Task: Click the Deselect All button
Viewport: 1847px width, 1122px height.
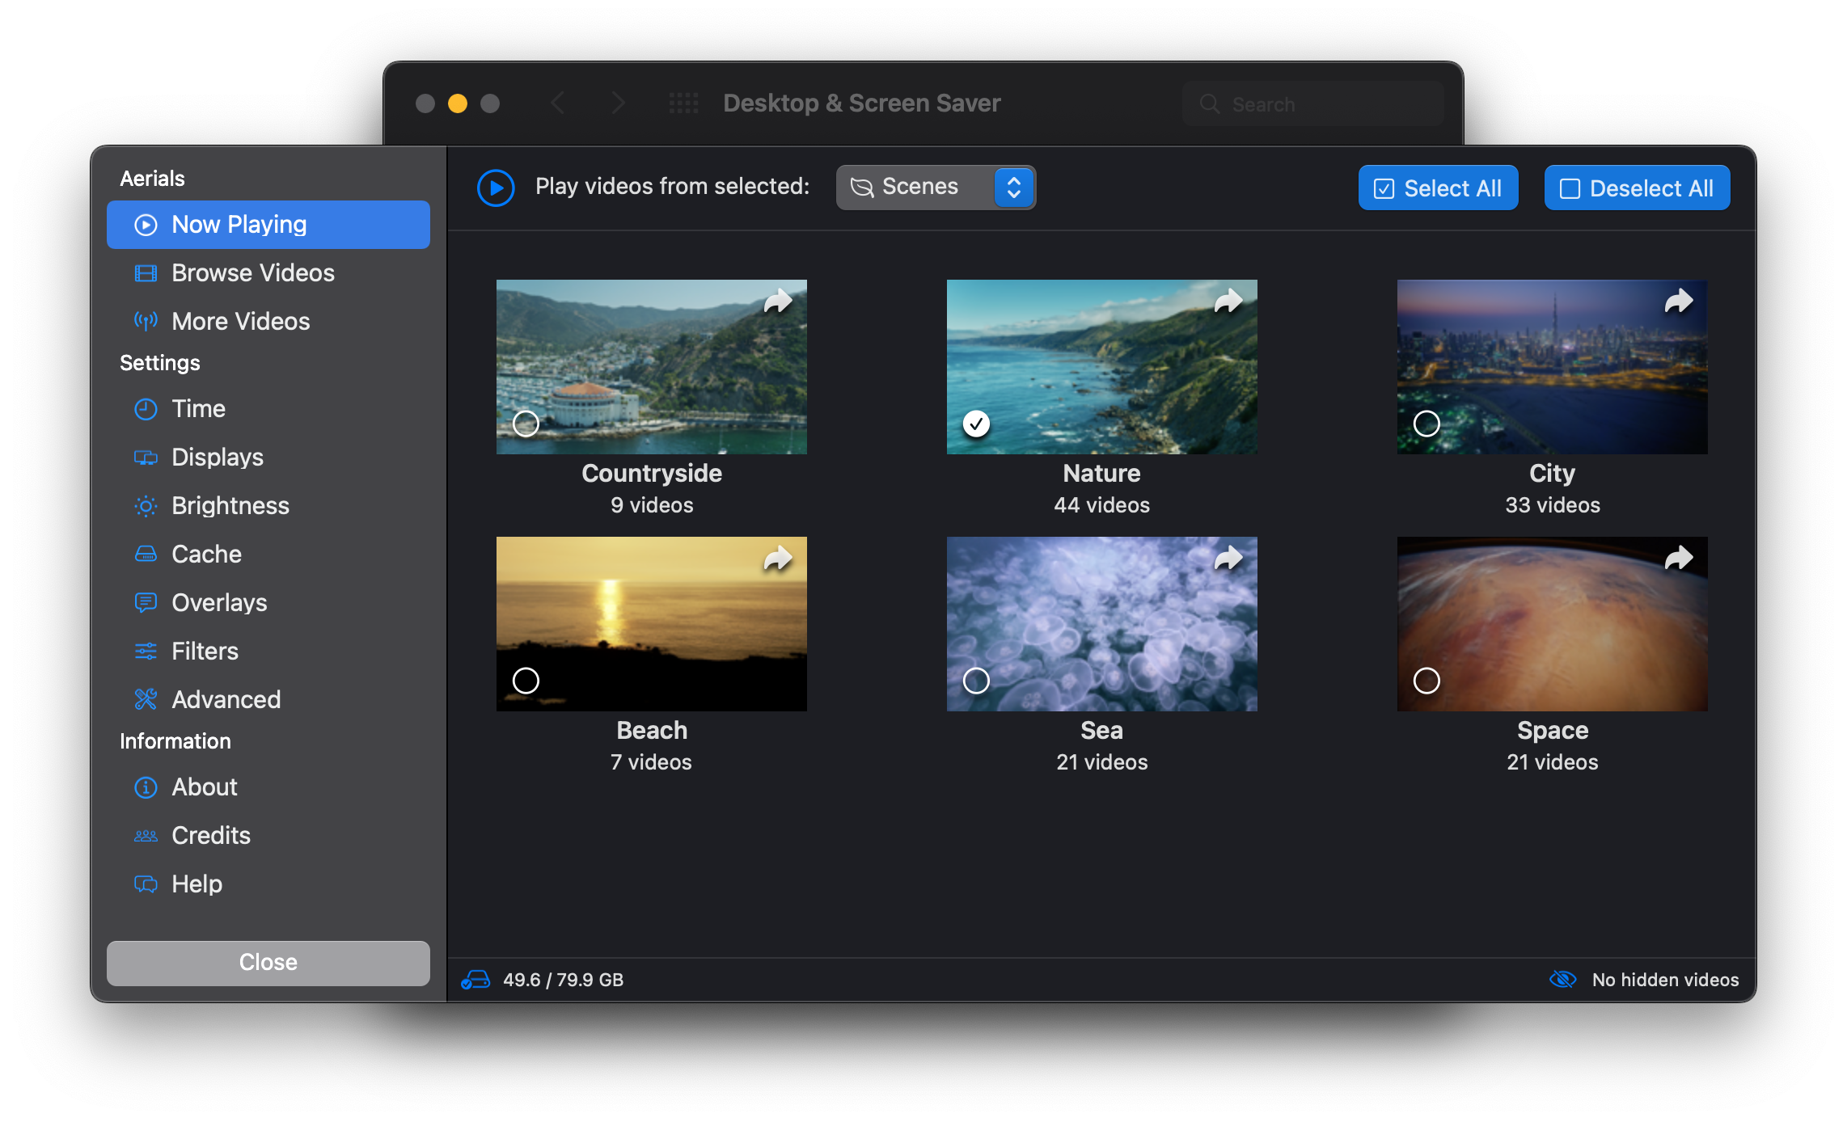Action: point(1637,188)
